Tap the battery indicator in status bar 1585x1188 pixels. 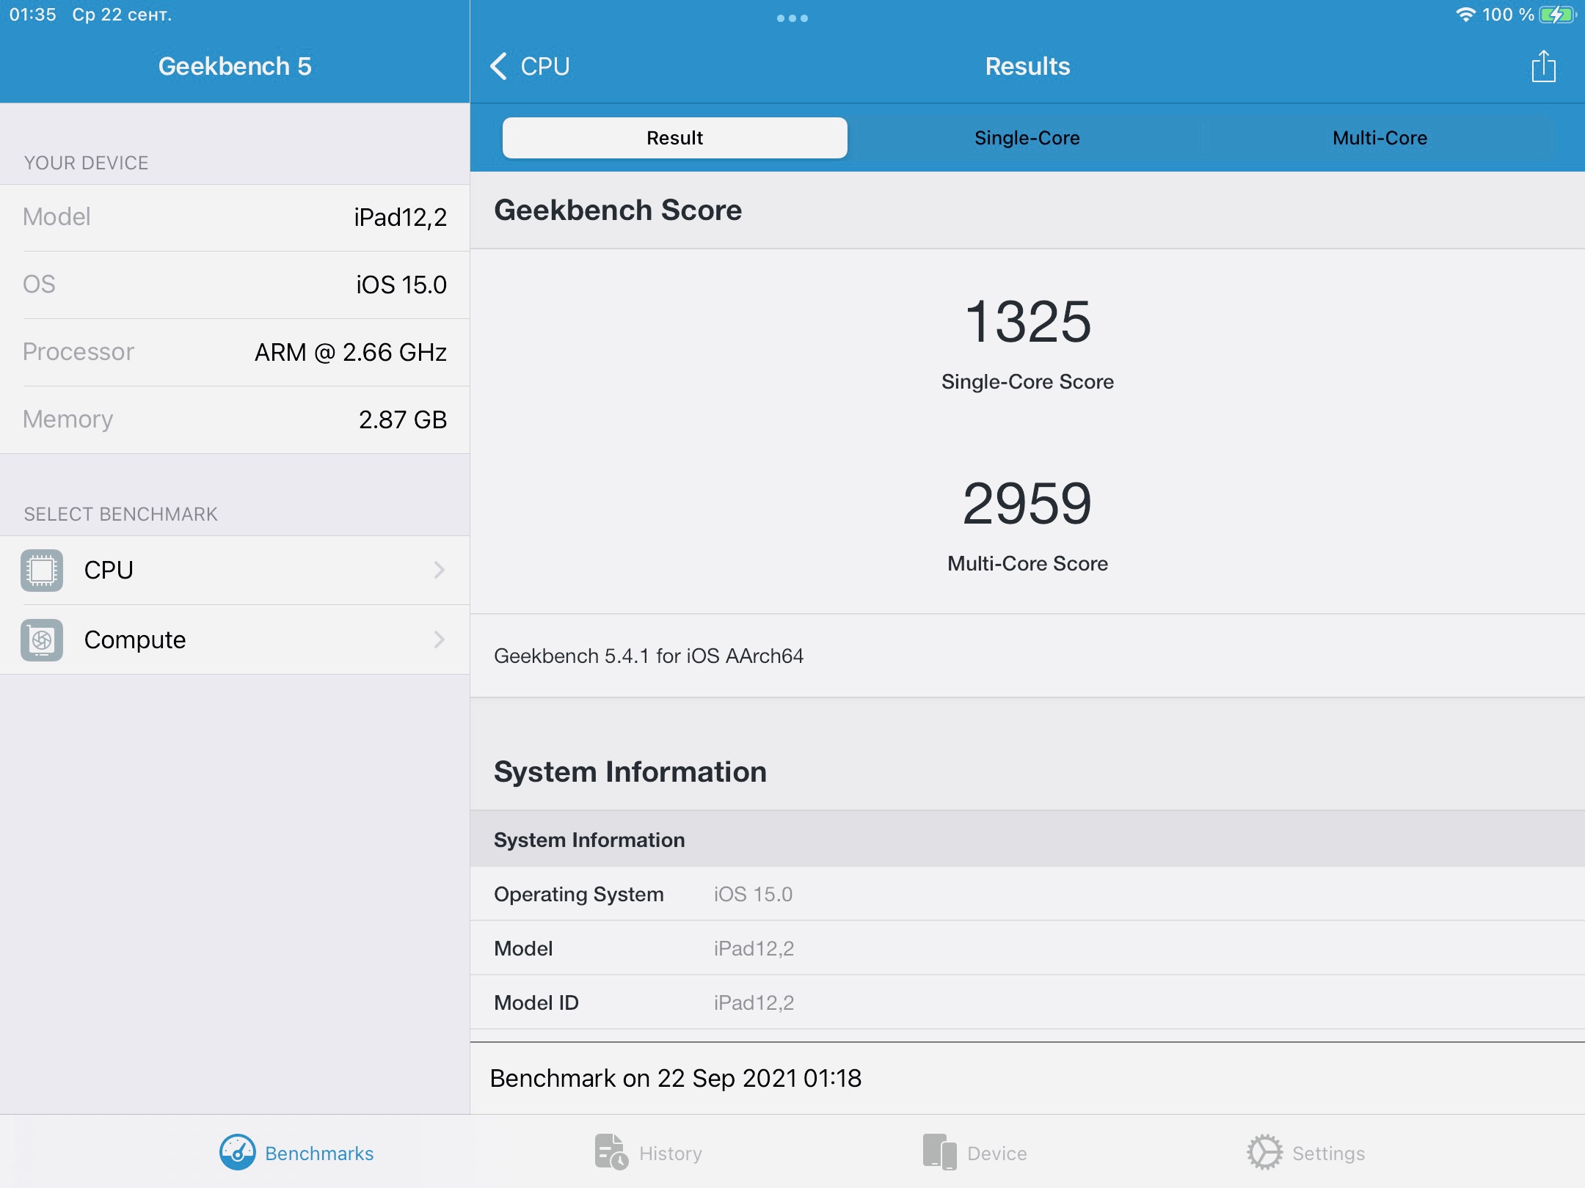point(1557,15)
